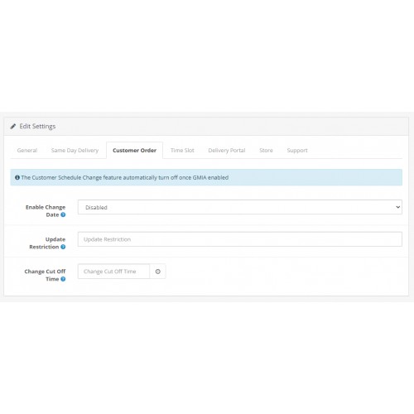The image size is (414, 414).
Task: Go to the Time Slot tab
Action: pyautogui.click(x=182, y=151)
